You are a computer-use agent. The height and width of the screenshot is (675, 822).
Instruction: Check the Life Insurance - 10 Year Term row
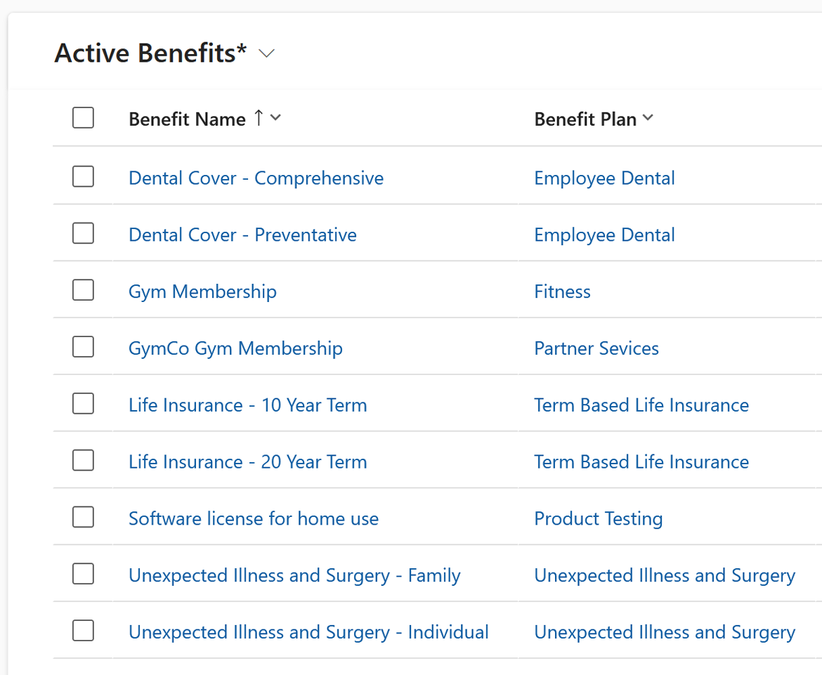click(83, 403)
